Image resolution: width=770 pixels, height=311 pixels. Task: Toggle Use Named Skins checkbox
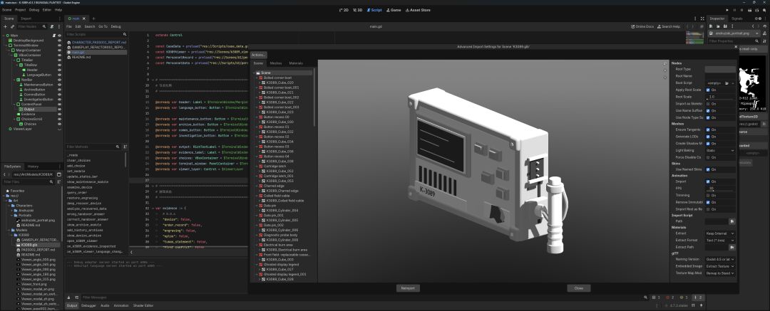pyautogui.click(x=708, y=169)
